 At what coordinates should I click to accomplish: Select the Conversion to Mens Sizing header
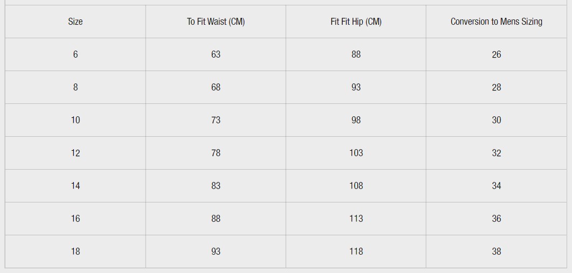pyautogui.click(x=496, y=22)
